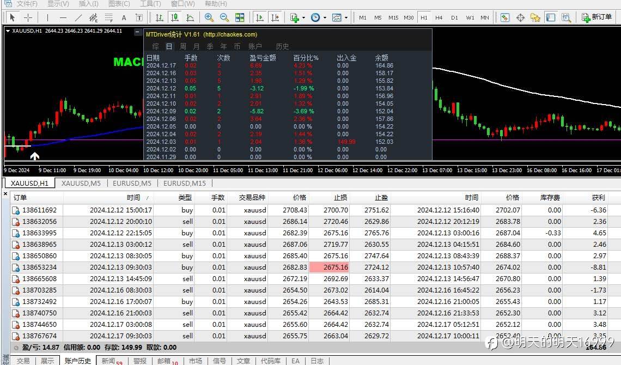
Task: Open the Market Watch window icon
Action: tap(505, 17)
